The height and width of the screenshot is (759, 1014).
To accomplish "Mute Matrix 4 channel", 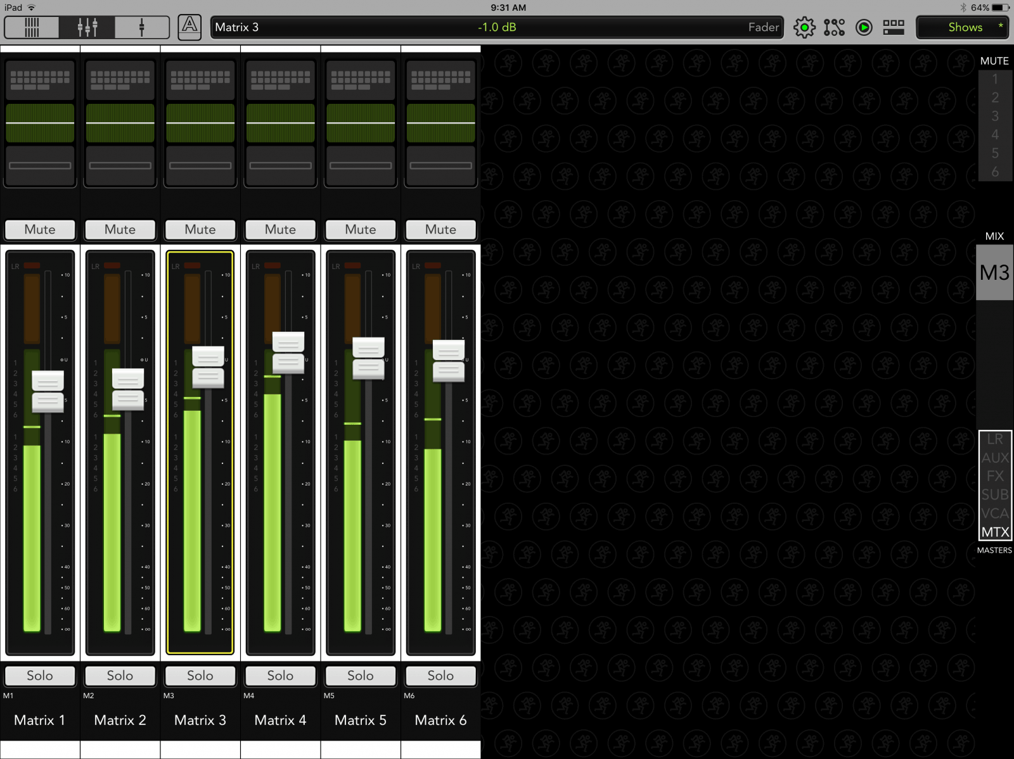I will pyautogui.click(x=280, y=230).
